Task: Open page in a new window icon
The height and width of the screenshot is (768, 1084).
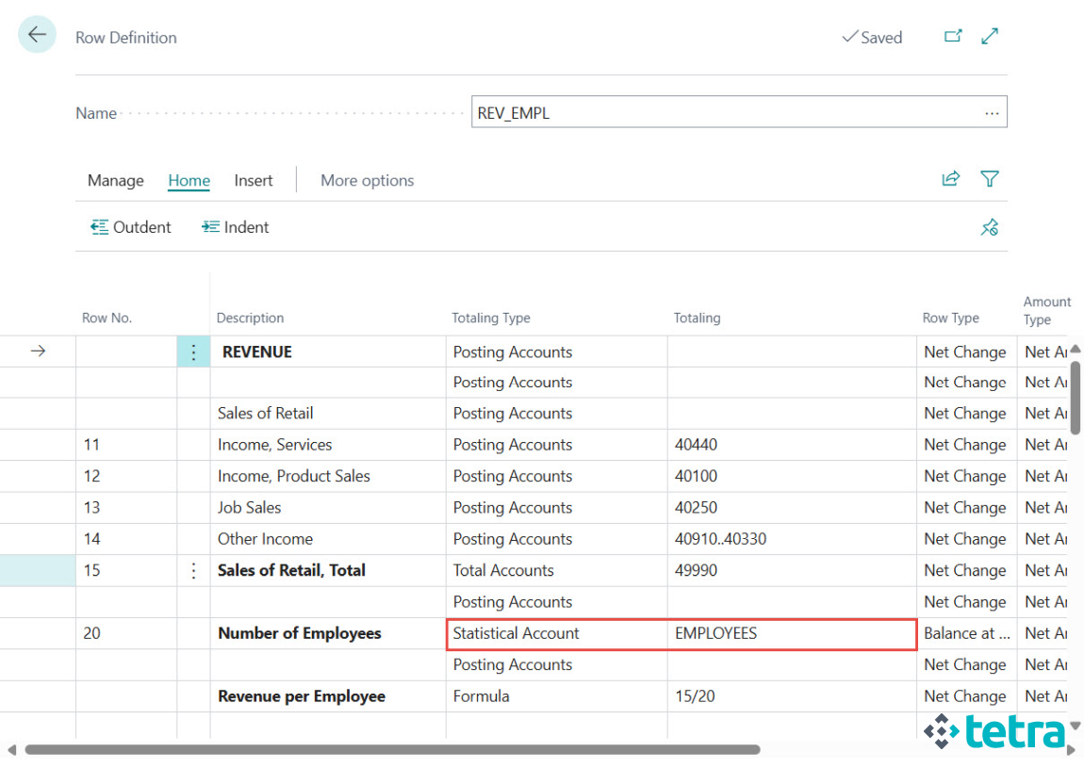Action: click(953, 35)
